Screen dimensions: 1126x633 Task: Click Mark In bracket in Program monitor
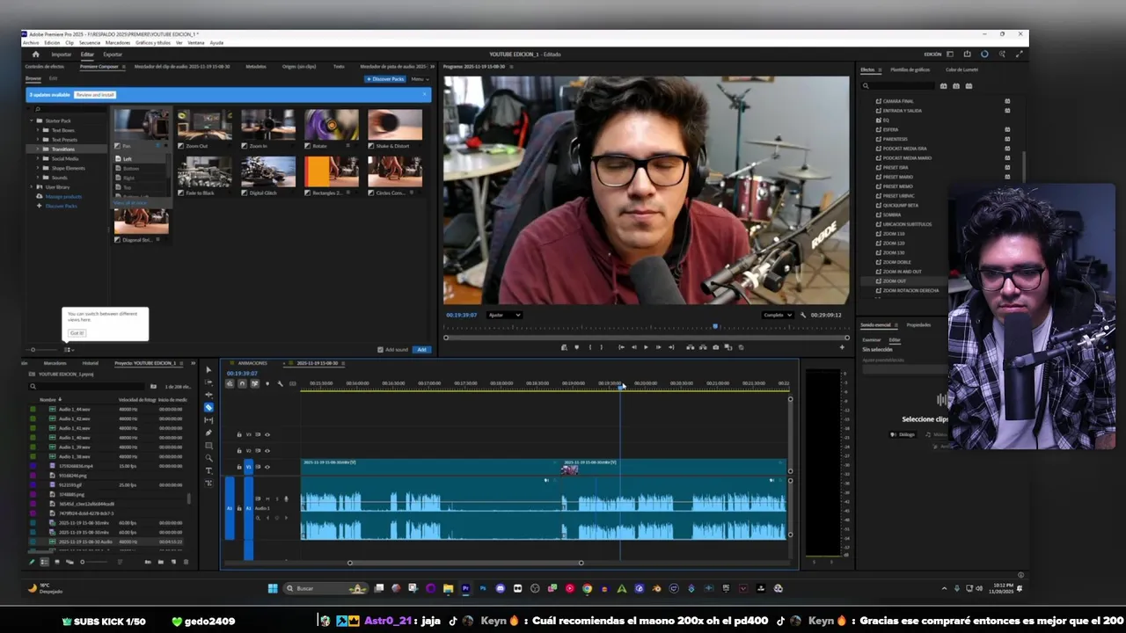pyautogui.click(x=589, y=347)
